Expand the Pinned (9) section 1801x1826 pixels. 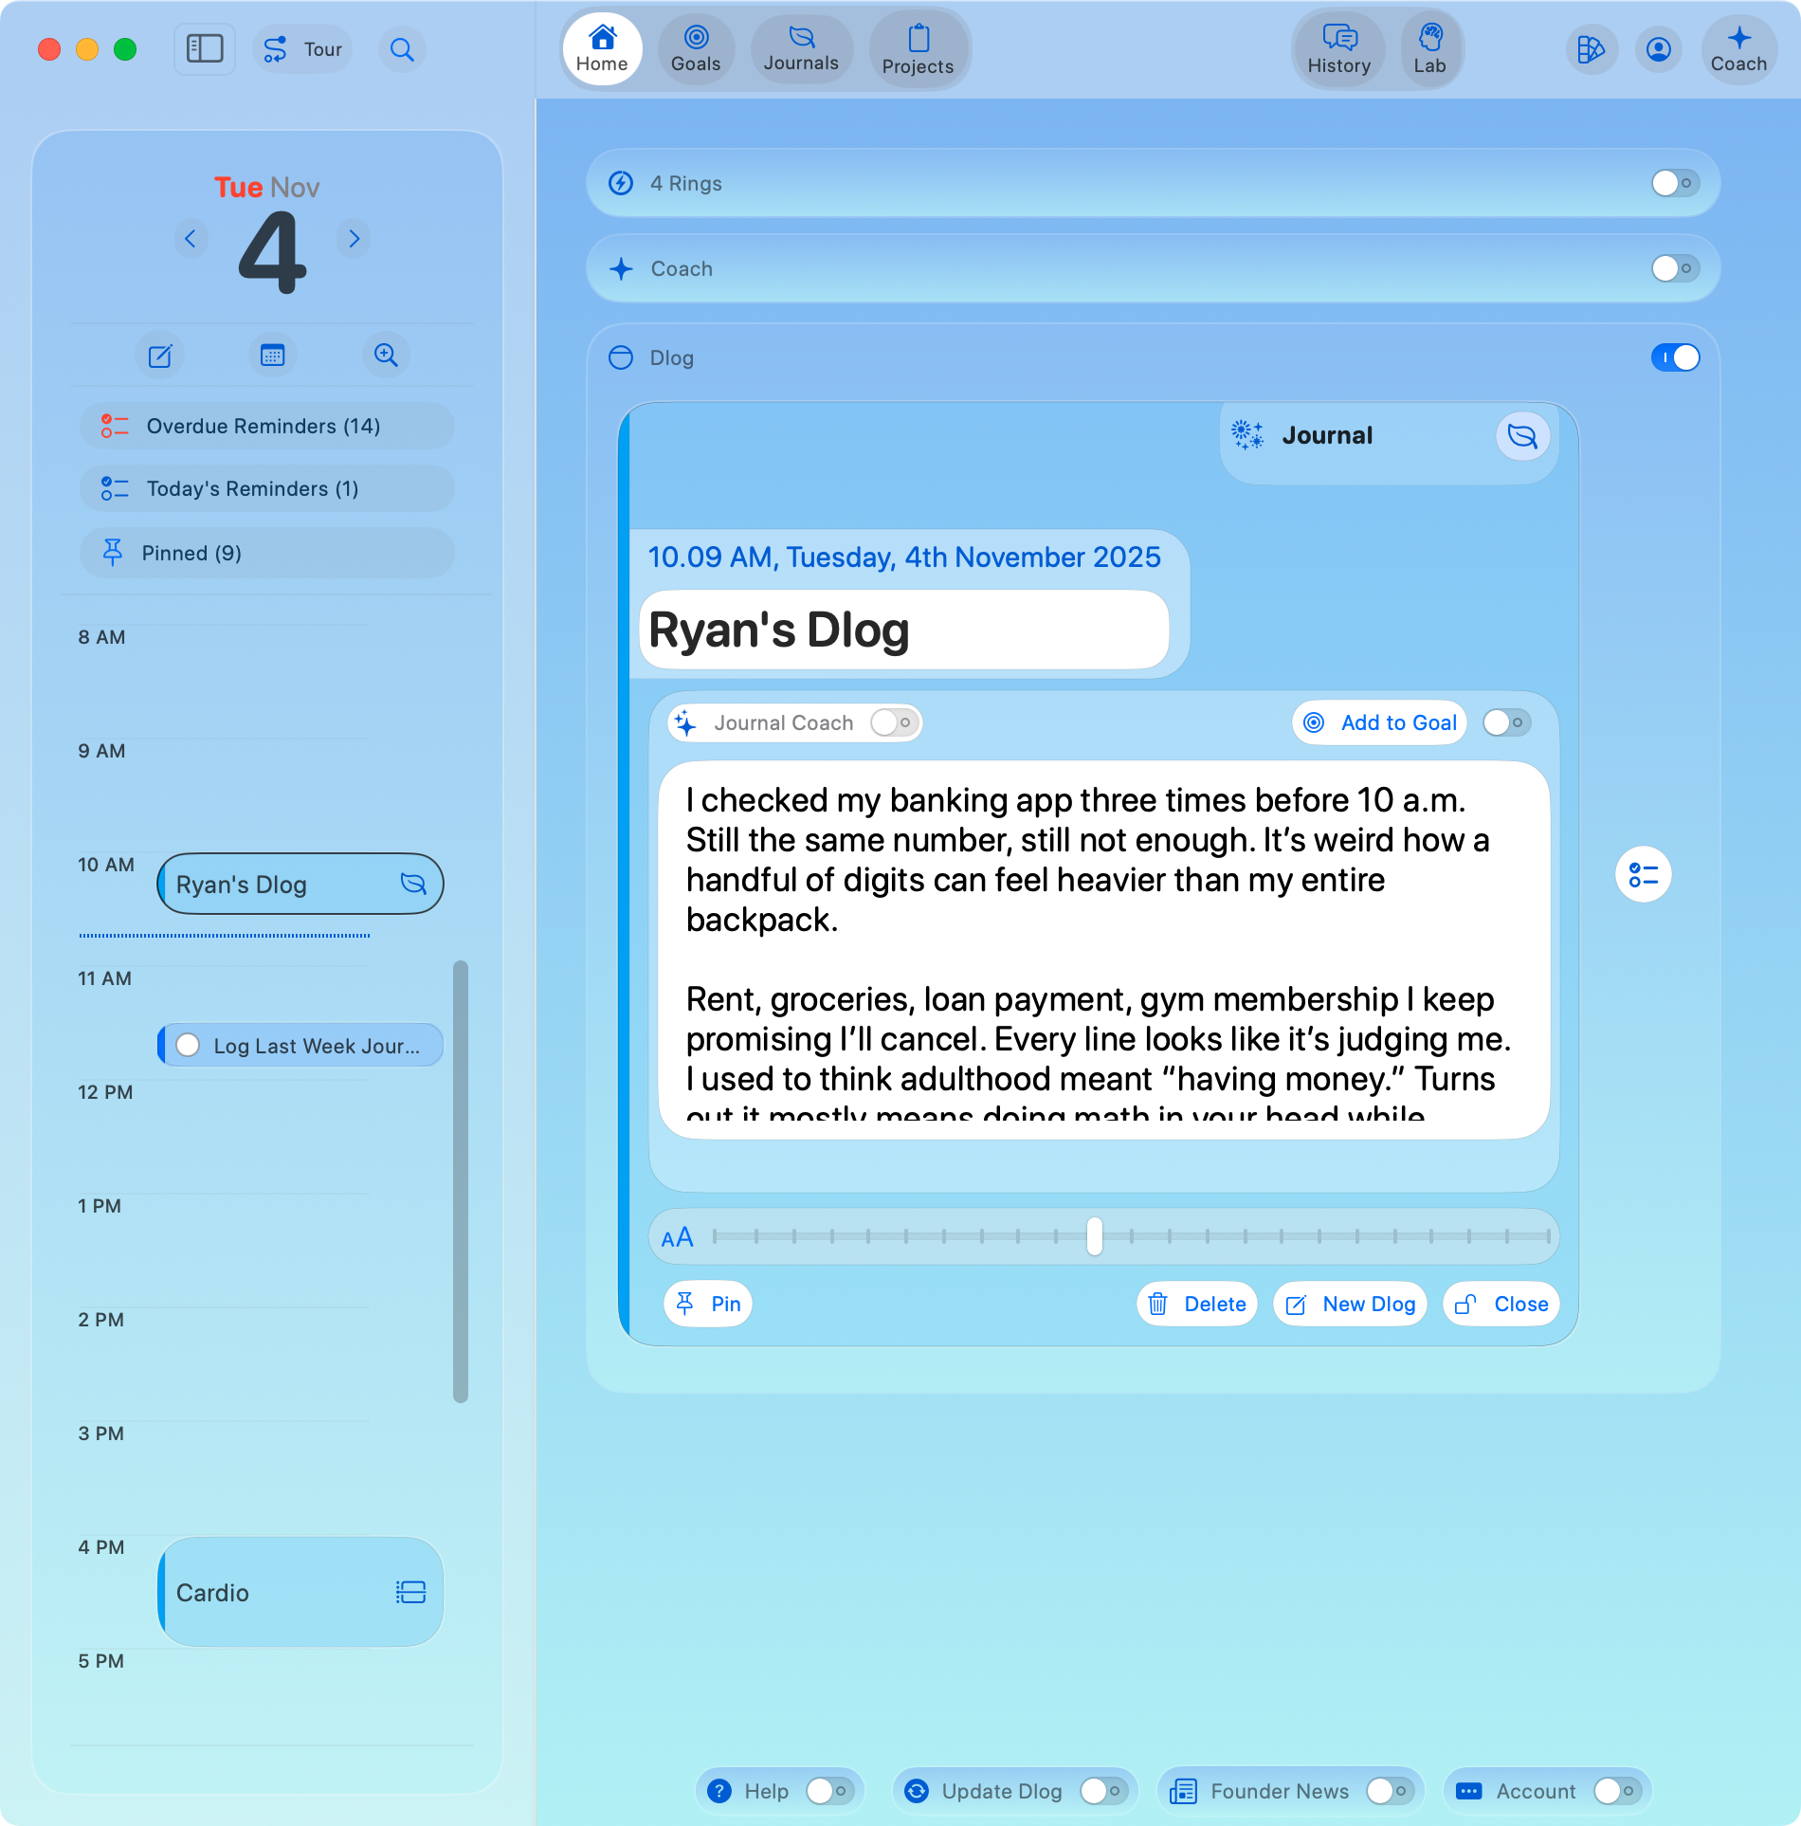click(266, 553)
